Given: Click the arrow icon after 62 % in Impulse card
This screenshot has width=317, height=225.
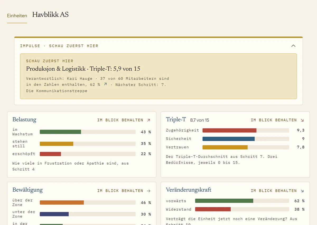Looking at the screenshot, I should click(x=105, y=84).
